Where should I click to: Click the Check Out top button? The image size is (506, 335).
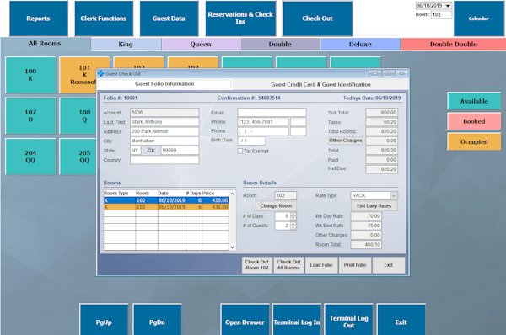pos(318,19)
